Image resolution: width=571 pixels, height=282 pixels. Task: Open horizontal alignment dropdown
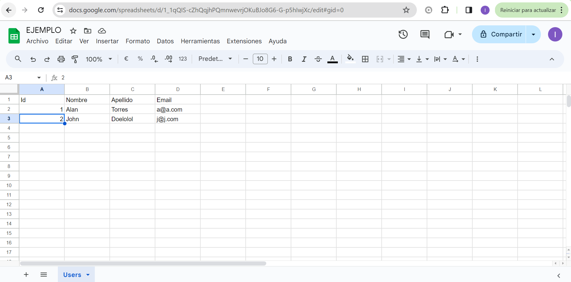point(404,59)
